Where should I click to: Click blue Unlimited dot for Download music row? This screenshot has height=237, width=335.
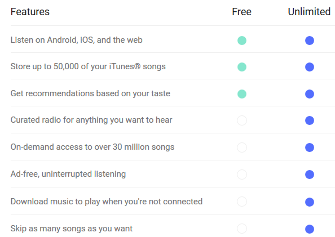click(x=310, y=202)
